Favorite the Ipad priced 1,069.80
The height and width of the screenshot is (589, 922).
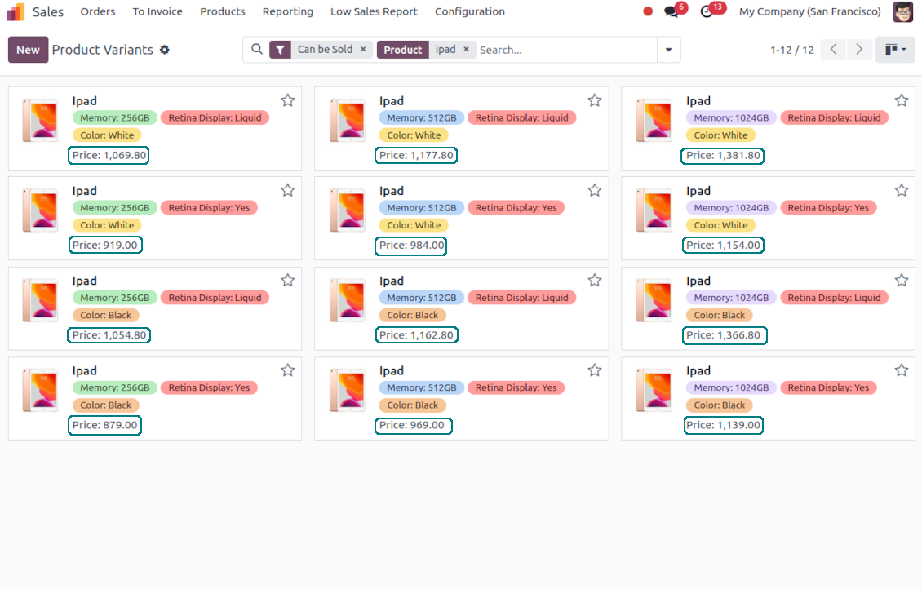(x=287, y=100)
